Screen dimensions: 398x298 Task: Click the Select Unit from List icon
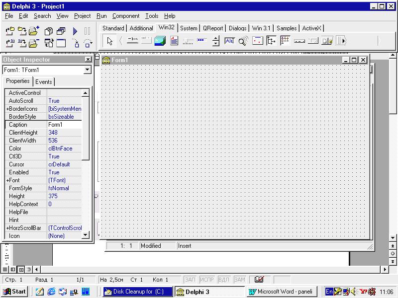tap(48, 31)
